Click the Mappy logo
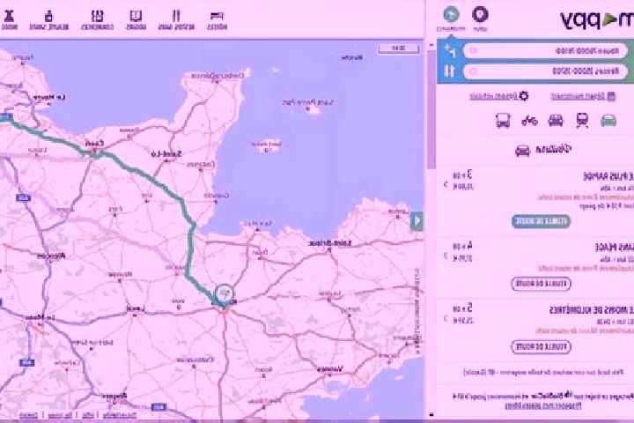 tap(596, 19)
